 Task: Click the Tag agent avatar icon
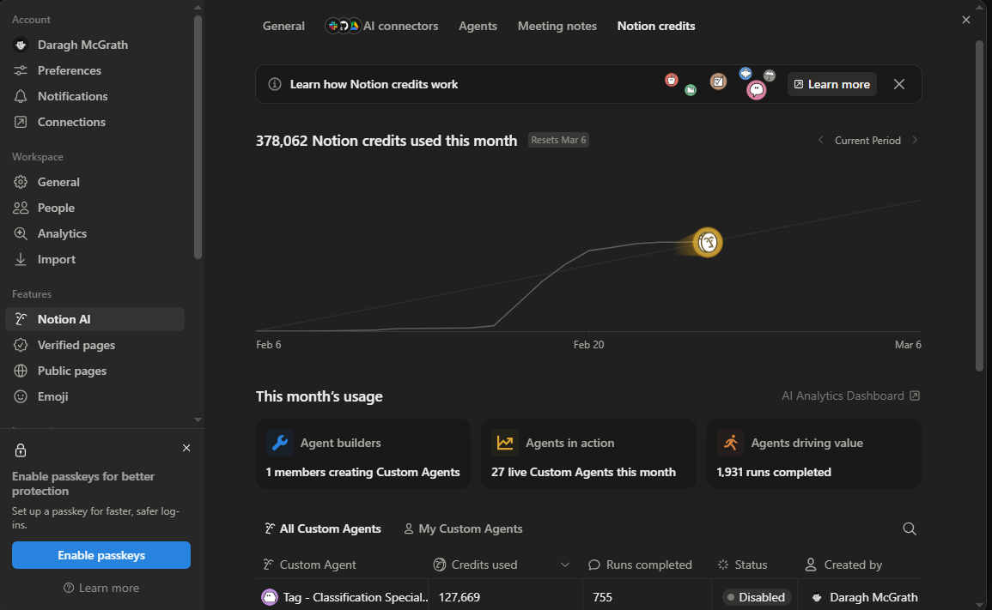pyautogui.click(x=270, y=597)
